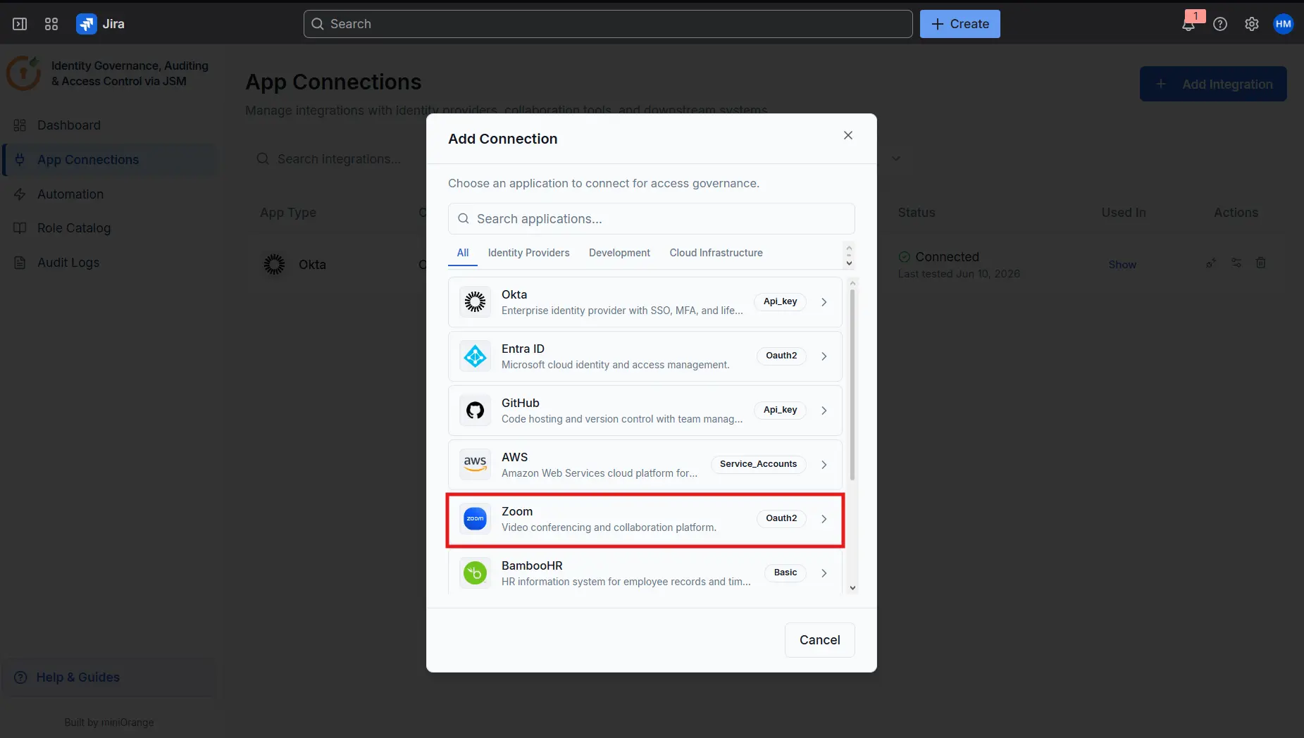1304x738 pixels.
Task: Click the Search integrations field
Action: 338,159
